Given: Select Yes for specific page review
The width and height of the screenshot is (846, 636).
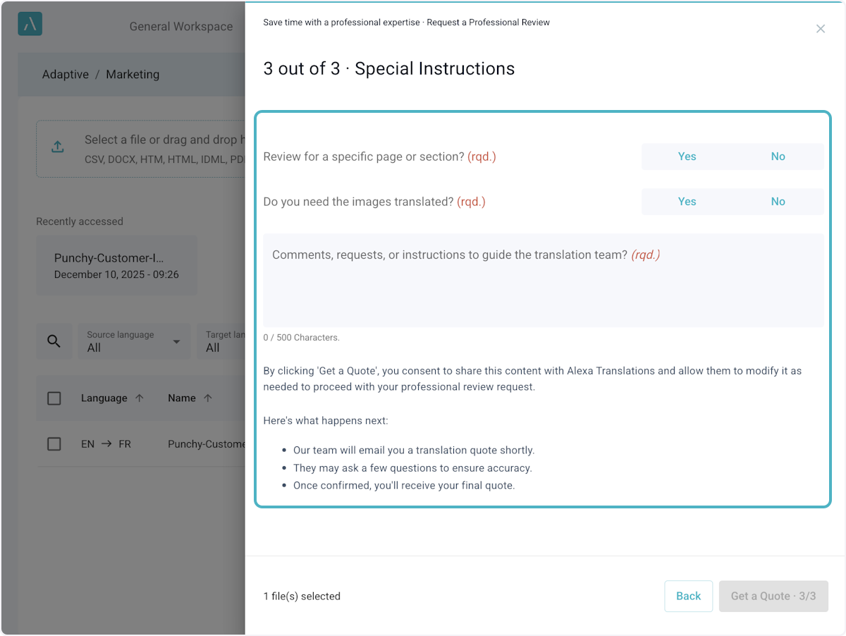Looking at the screenshot, I should pyautogui.click(x=687, y=157).
